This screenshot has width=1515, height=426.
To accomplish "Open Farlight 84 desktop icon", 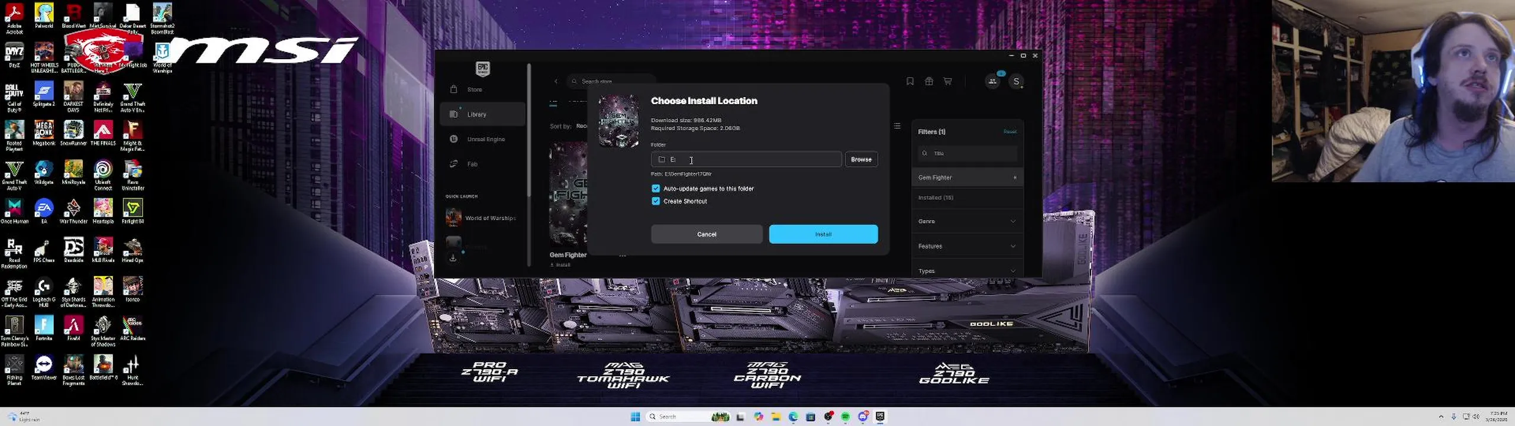I will tap(133, 211).
